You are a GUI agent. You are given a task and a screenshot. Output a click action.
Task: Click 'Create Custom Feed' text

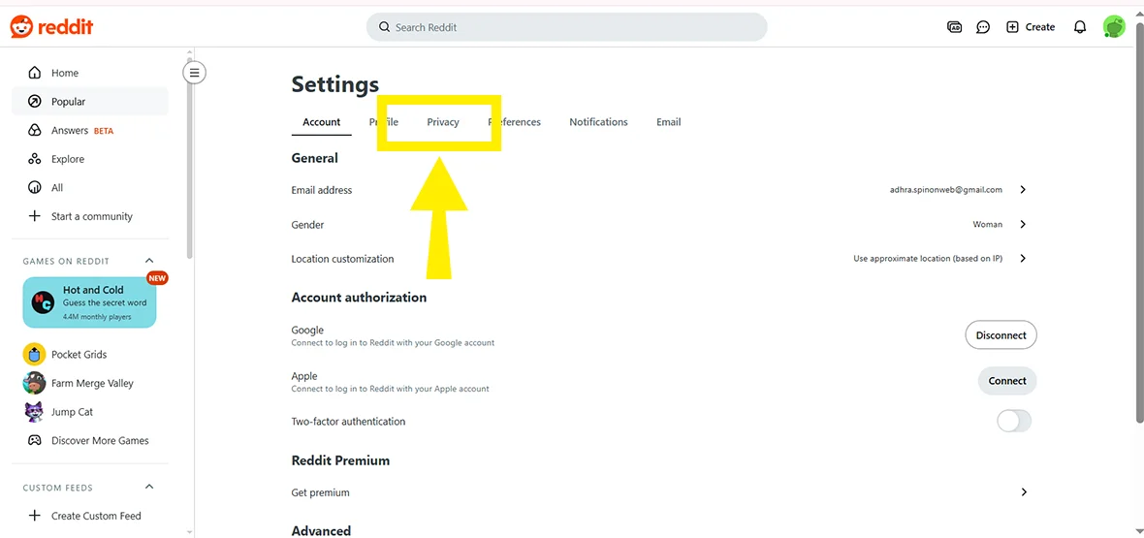96,516
